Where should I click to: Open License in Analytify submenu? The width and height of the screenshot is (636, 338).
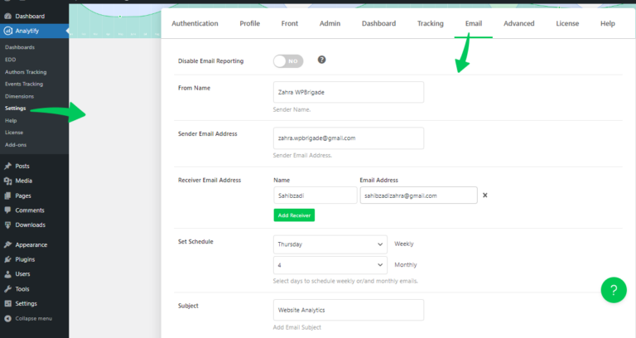coord(14,133)
